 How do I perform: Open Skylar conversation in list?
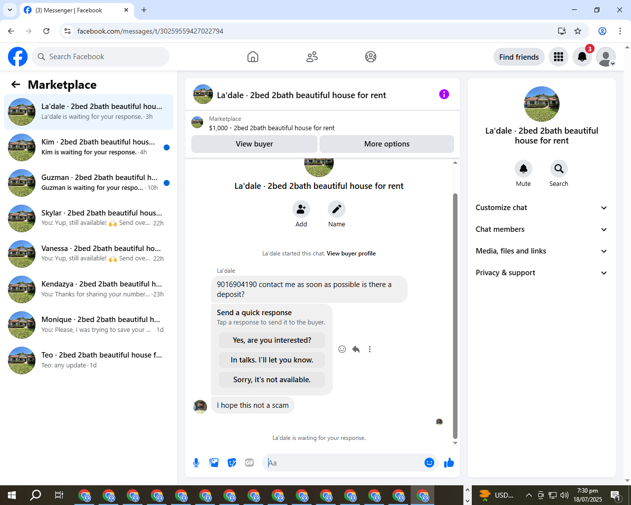point(89,218)
